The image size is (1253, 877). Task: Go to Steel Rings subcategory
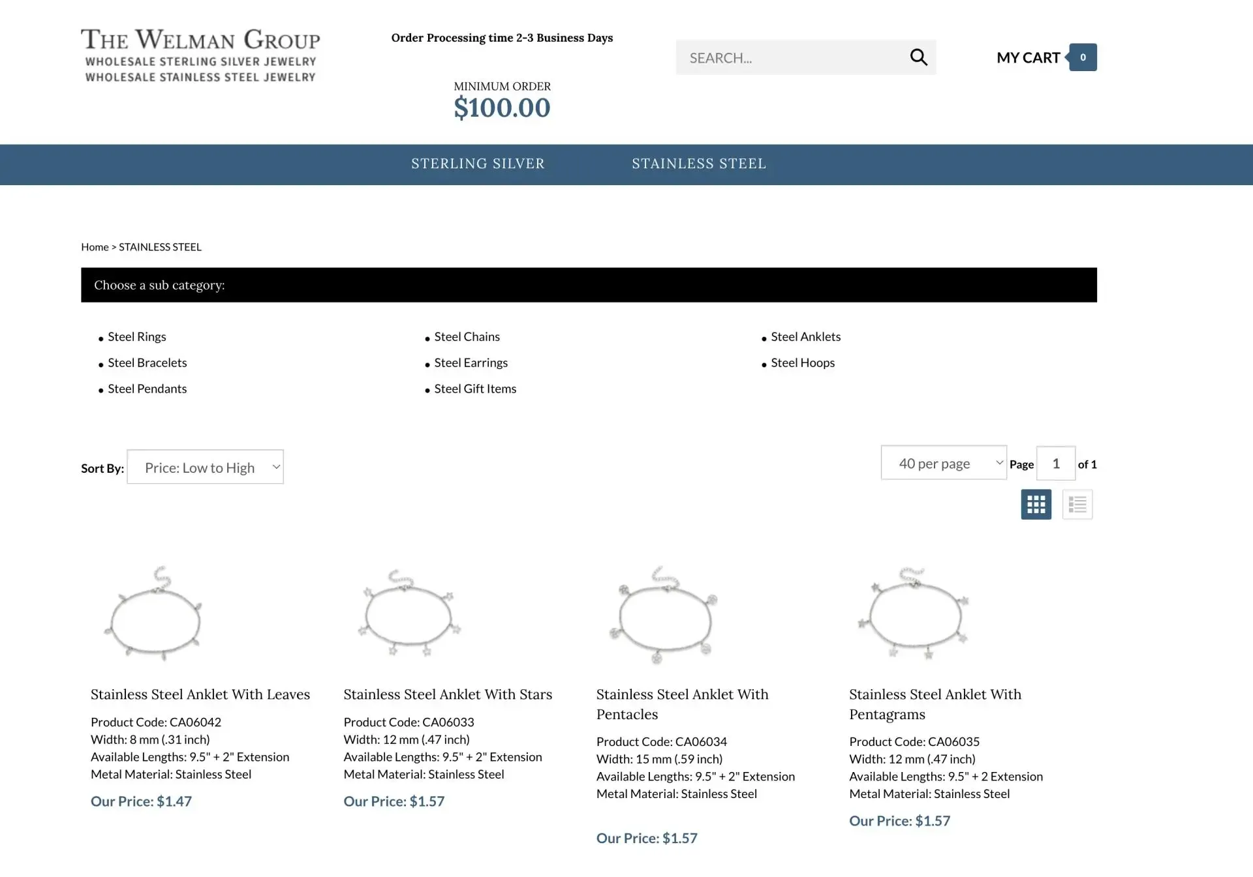click(x=136, y=336)
